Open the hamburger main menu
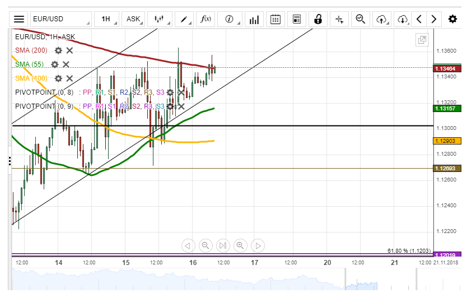Viewport: 467px width, 293px height. 19,20
